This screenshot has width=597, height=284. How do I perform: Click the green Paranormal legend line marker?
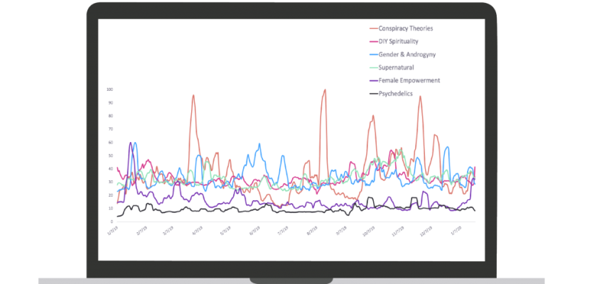[x=373, y=67]
